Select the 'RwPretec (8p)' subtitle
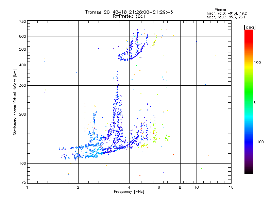272x204 pixels. coord(129,16)
